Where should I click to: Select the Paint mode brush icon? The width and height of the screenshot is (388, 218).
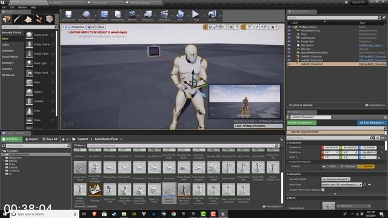click(x=18, y=19)
